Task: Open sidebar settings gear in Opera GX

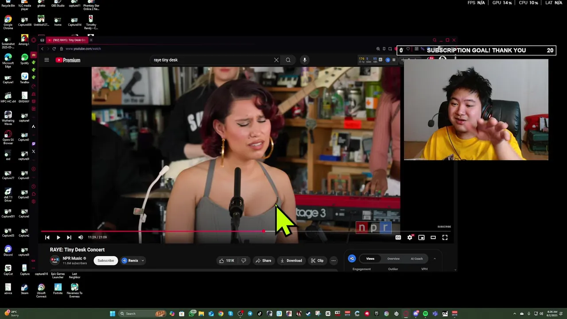Action: coord(33,202)
